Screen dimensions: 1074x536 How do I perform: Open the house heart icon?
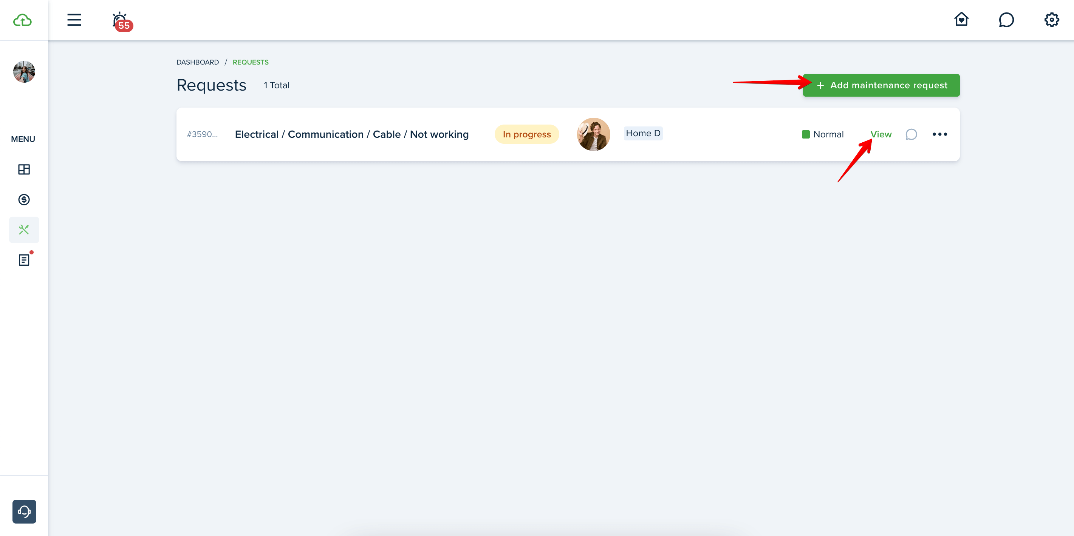(x=961, y=19)
